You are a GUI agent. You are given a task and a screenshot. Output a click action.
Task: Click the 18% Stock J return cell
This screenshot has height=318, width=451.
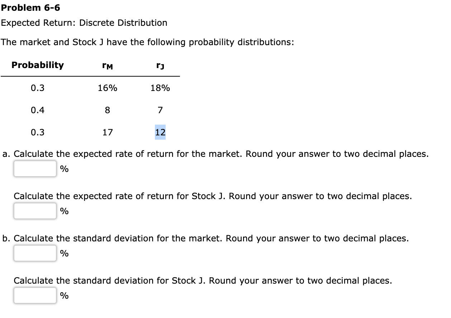(x=160, y=88)
